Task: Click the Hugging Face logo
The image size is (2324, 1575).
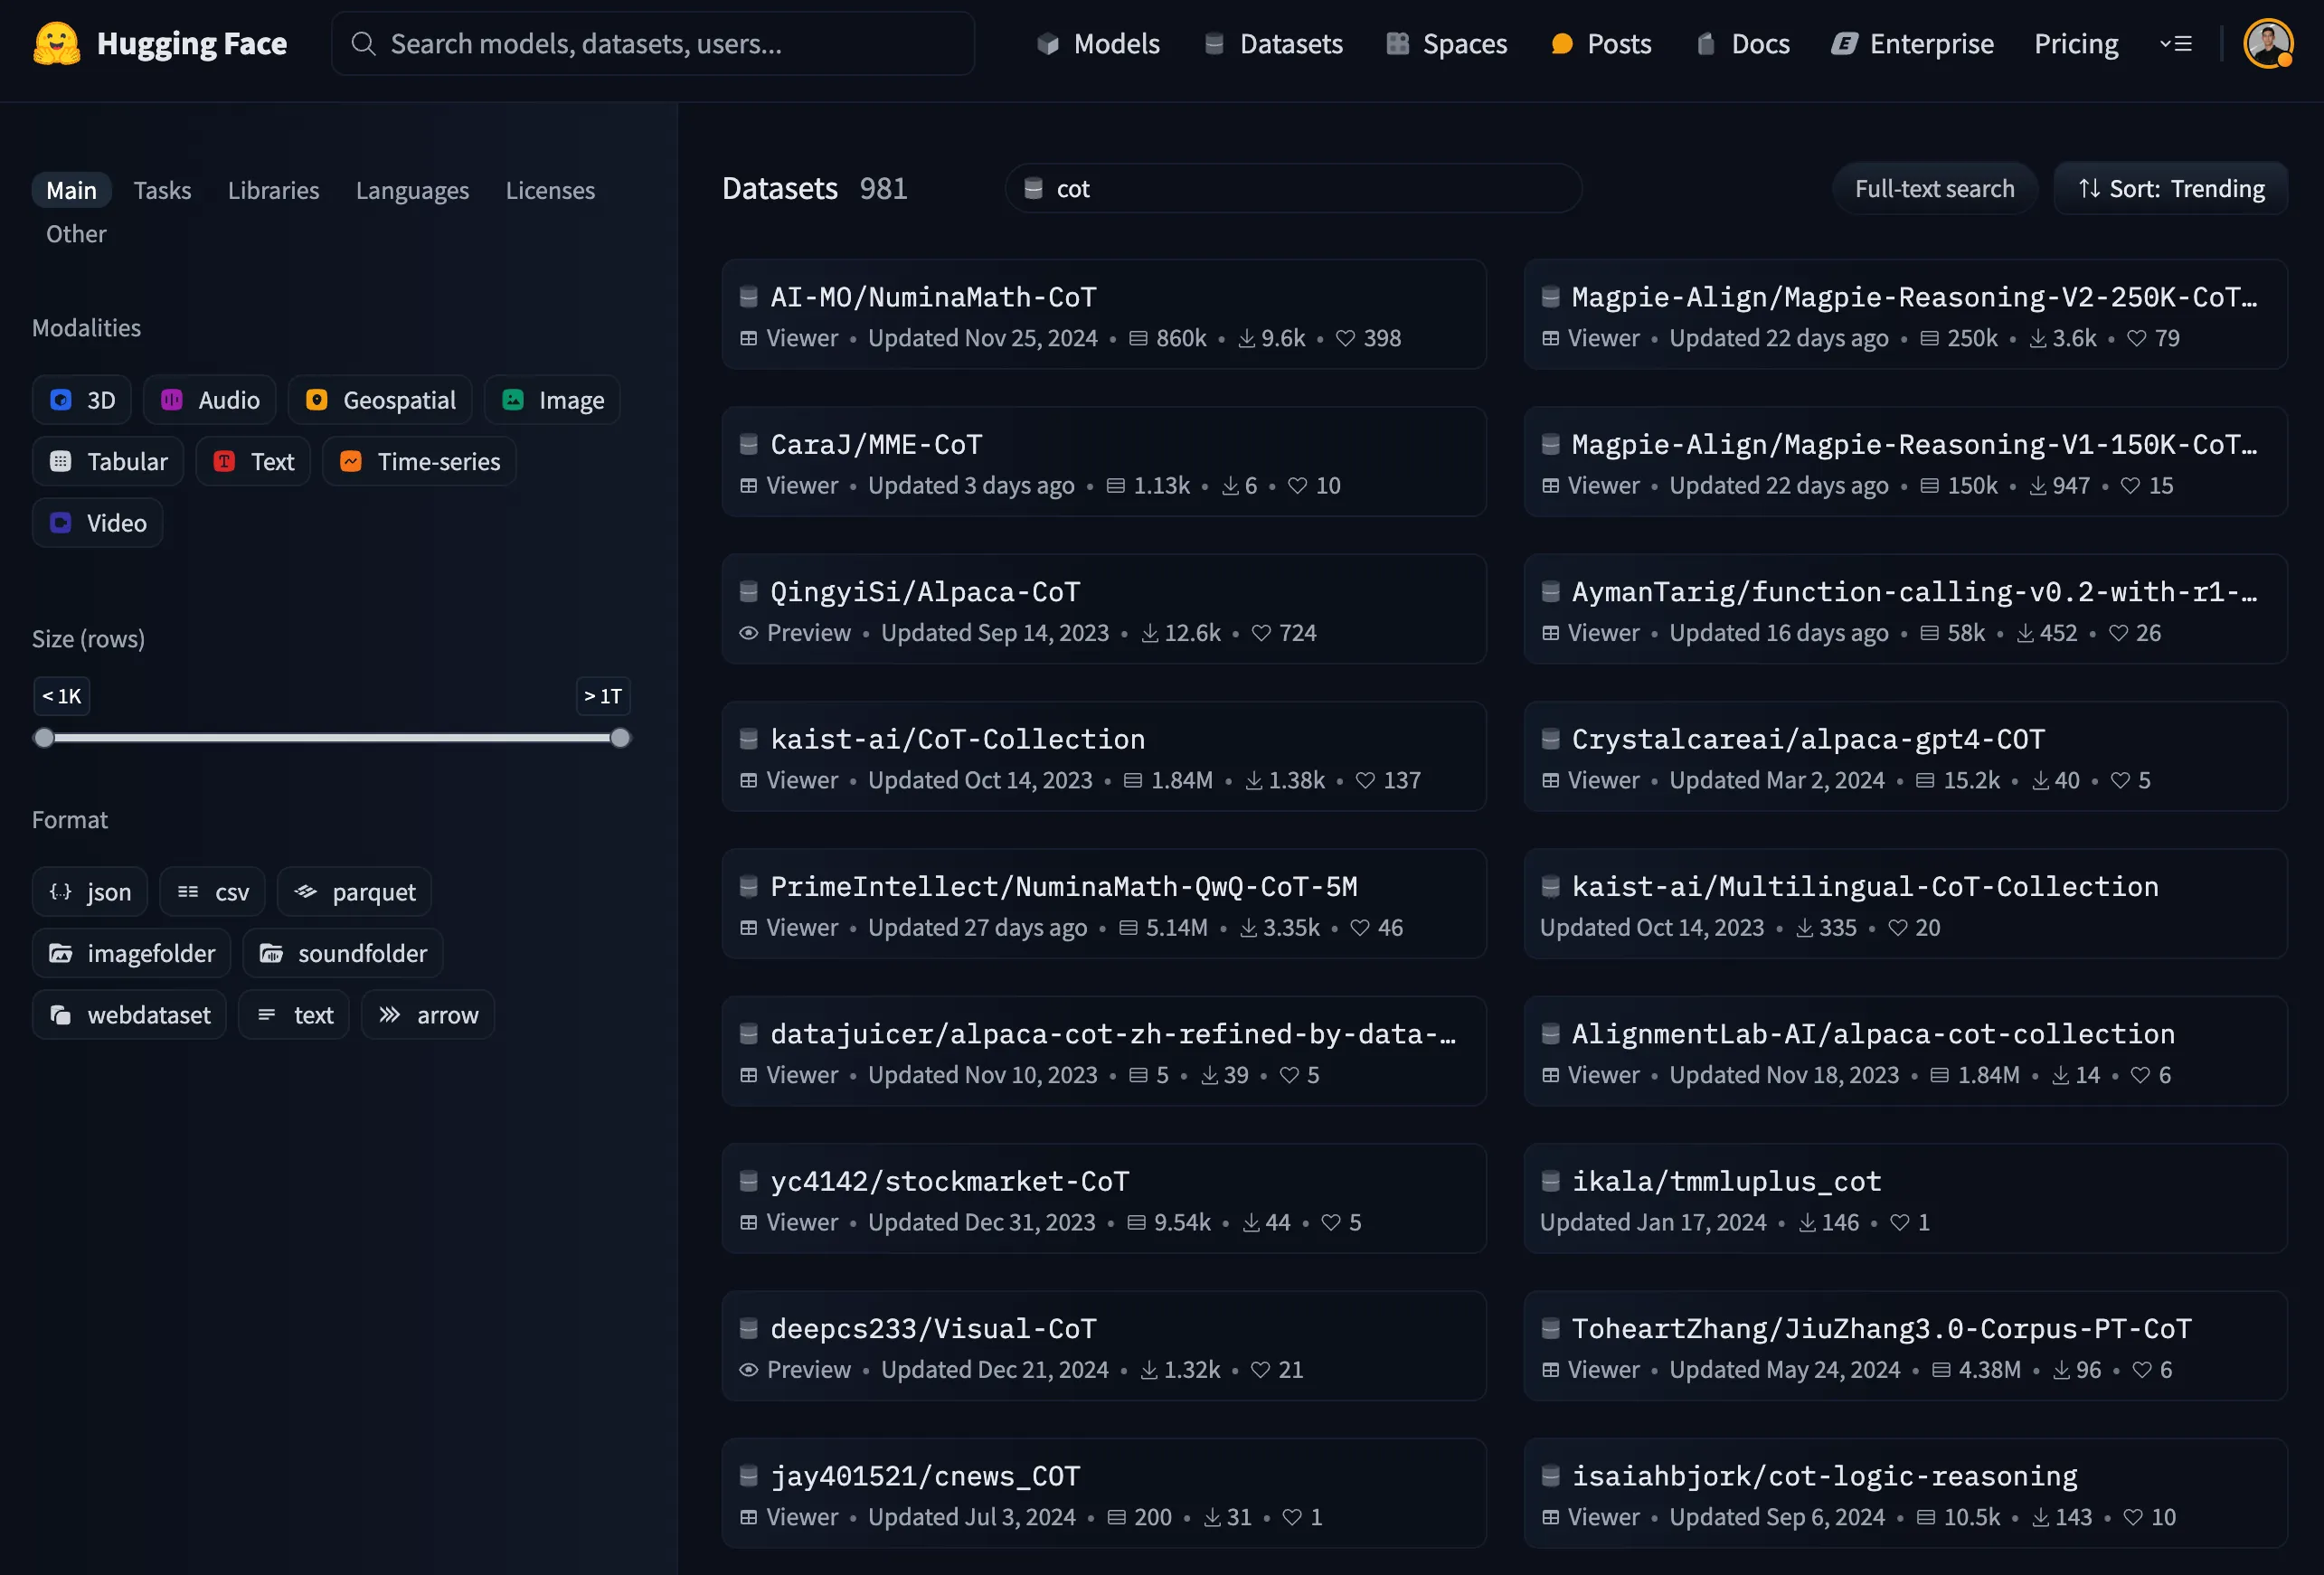Action: (159, 43)
